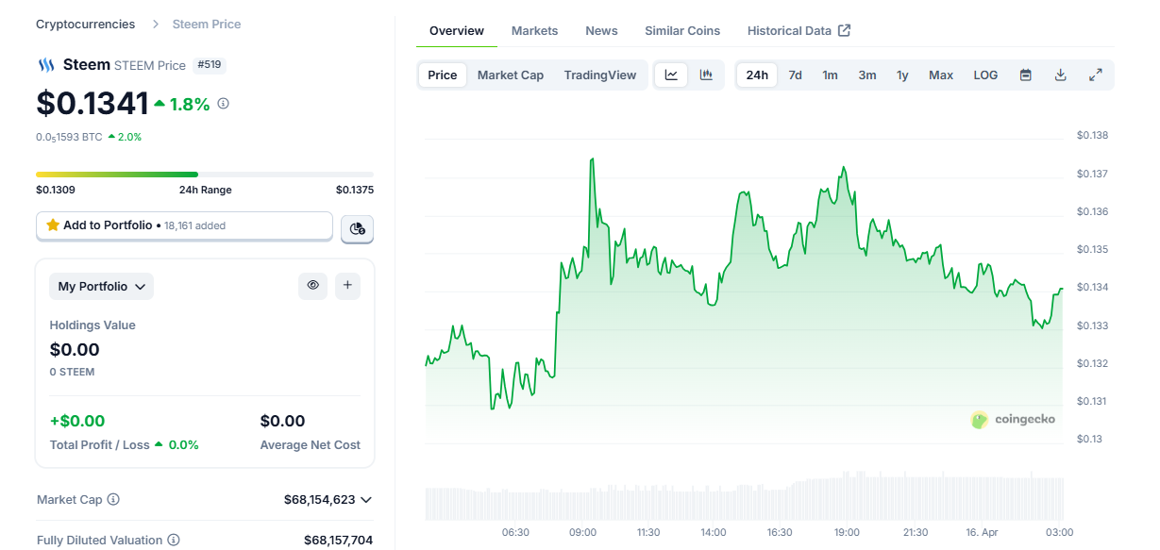Click the Average Net Cost label
This screenshot has width=1160, height=550.
311,444
